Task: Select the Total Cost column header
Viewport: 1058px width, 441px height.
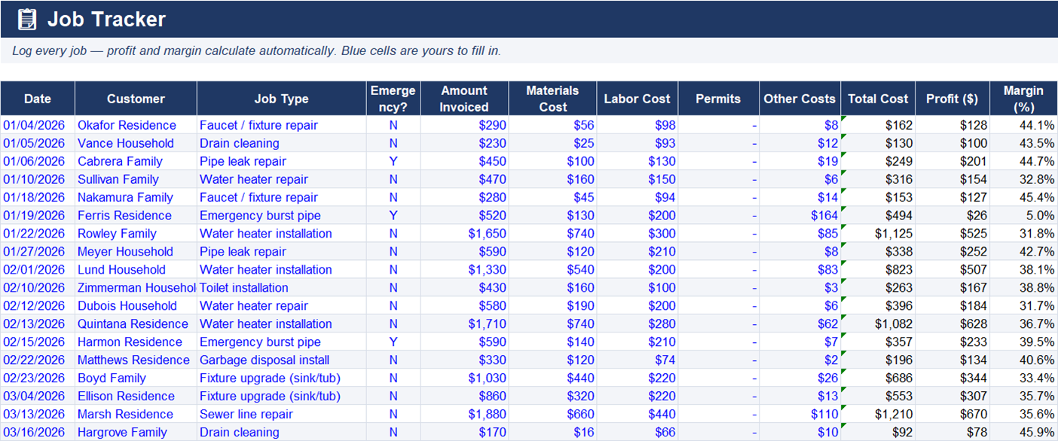Action: 878,99
